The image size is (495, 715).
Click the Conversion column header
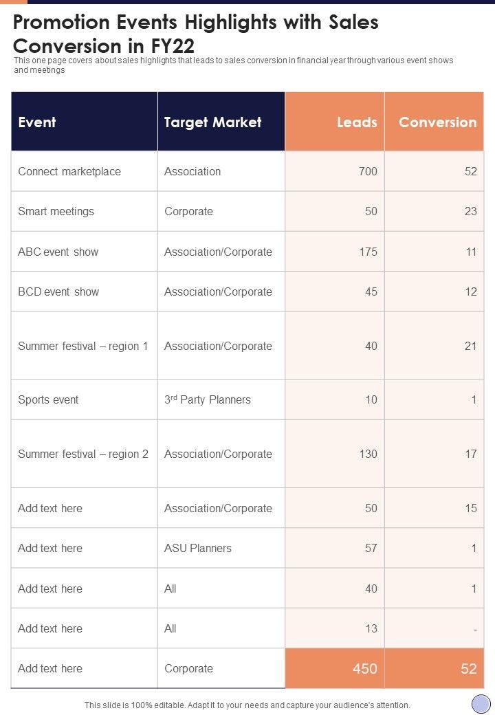point(437,122)
